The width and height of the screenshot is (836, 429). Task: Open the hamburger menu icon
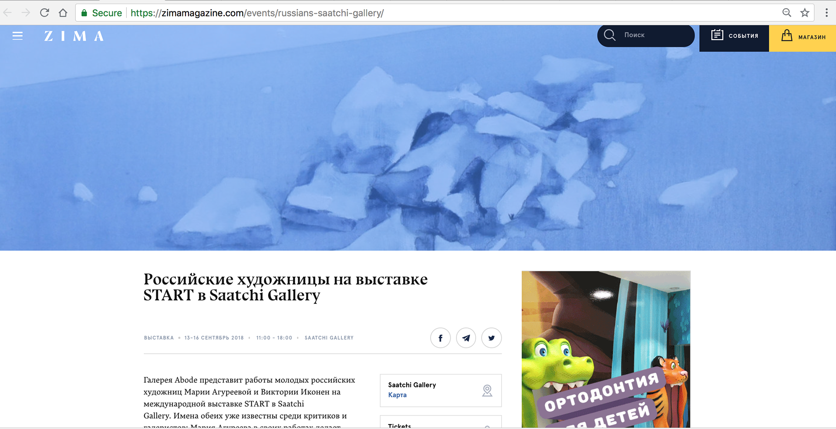(x=17, y=36)
